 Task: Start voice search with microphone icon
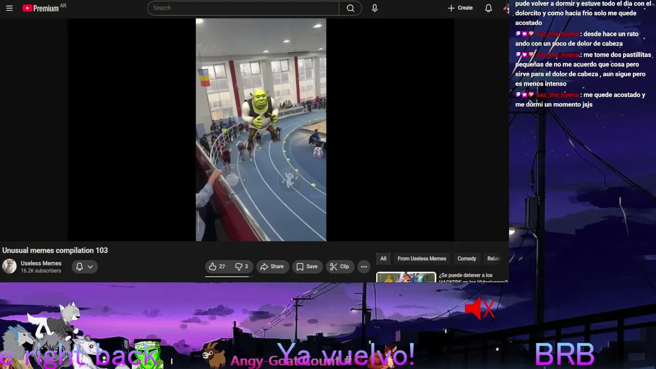(375, 8)
